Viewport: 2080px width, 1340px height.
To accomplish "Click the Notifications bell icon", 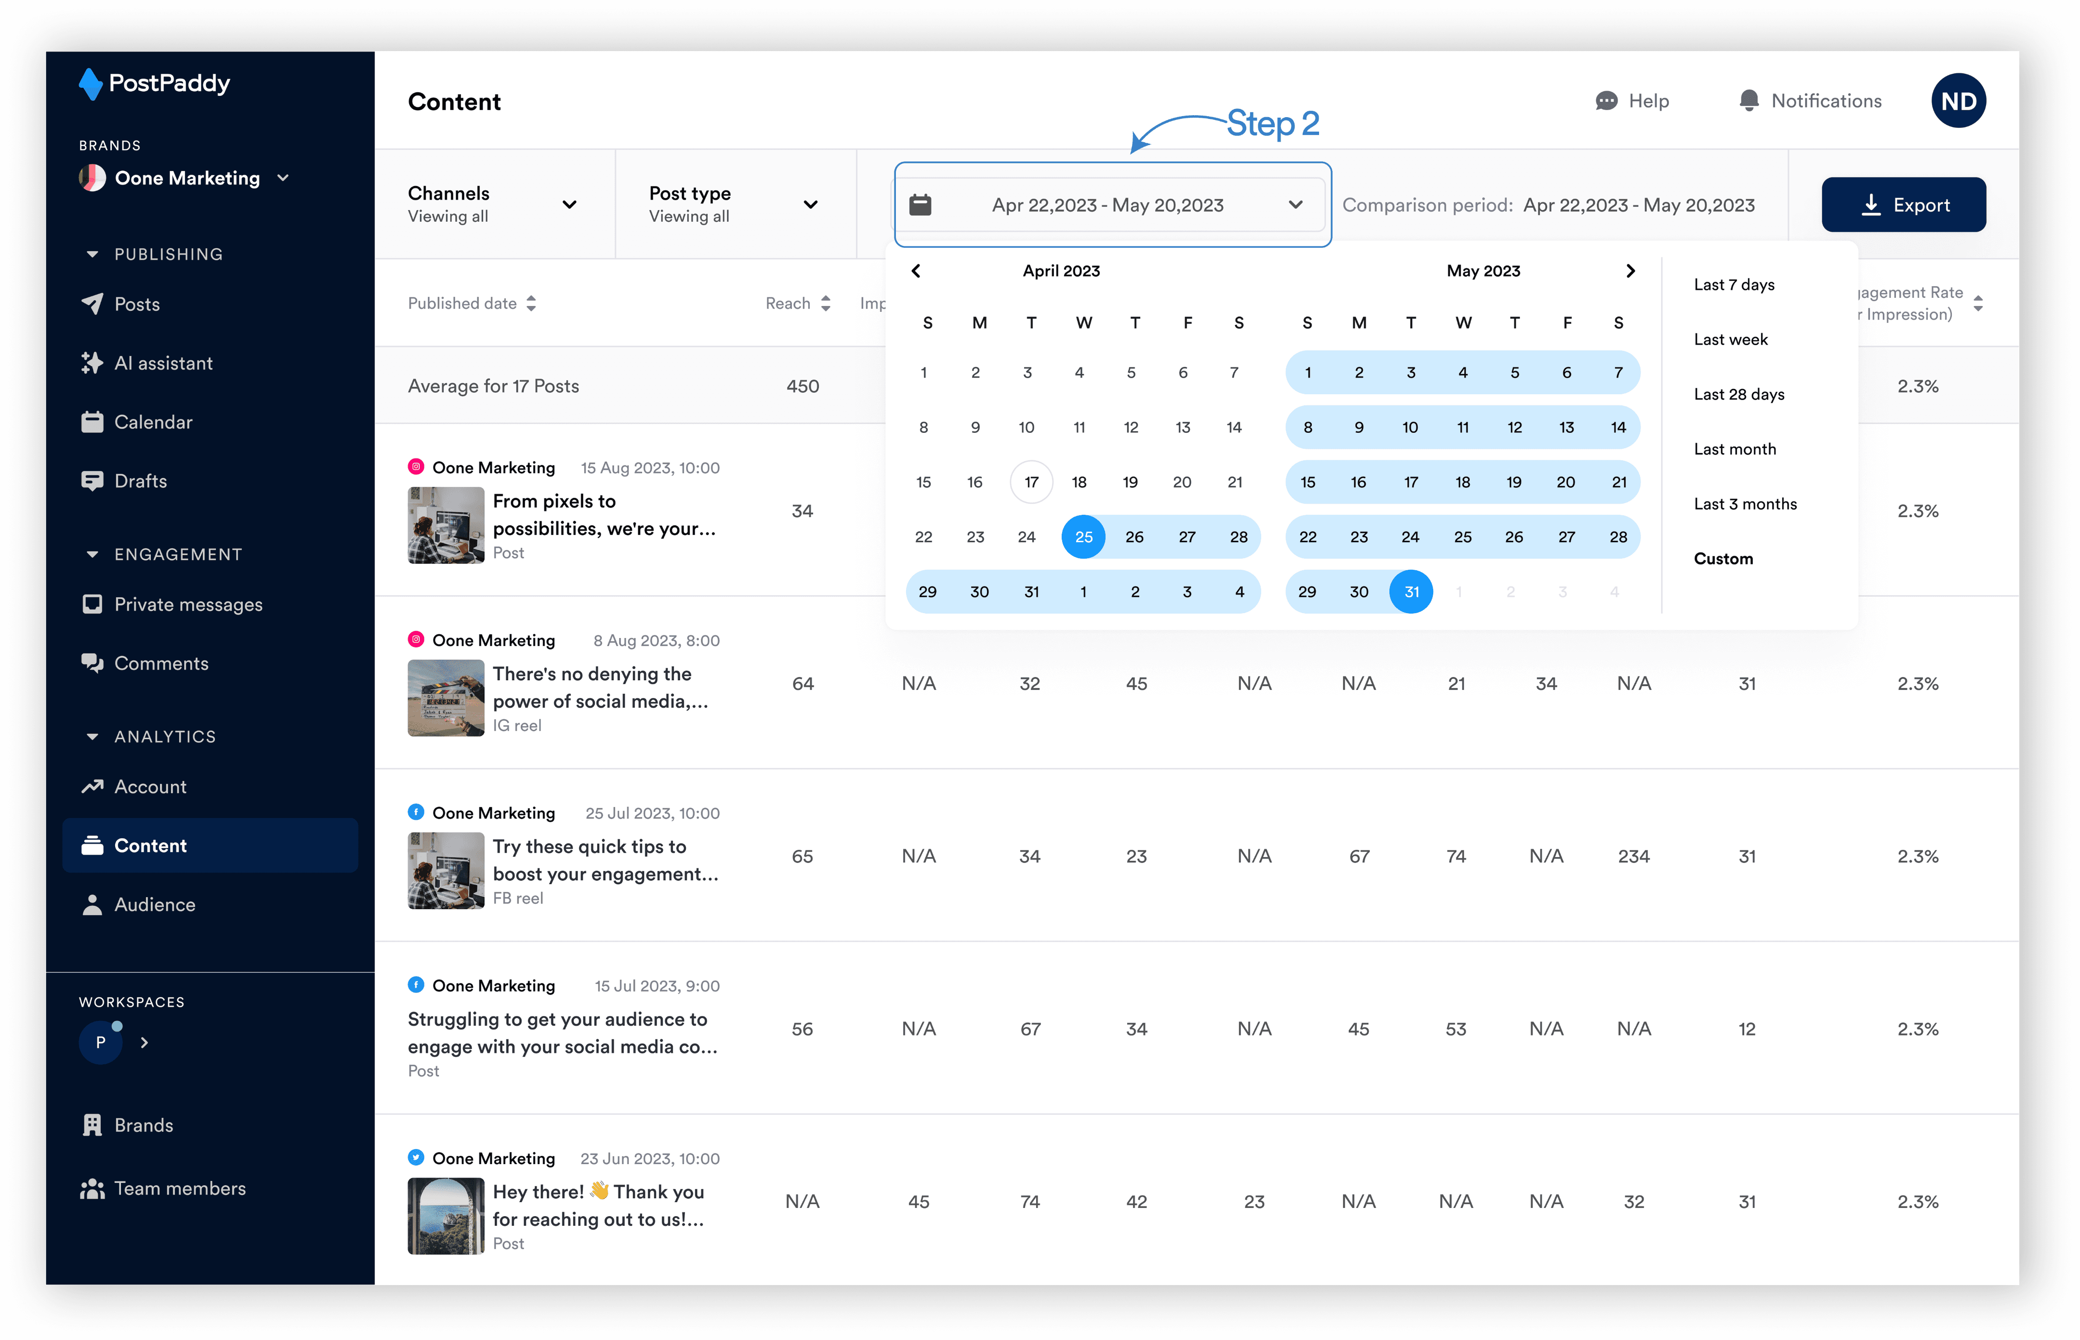I will click(1748, 101).
